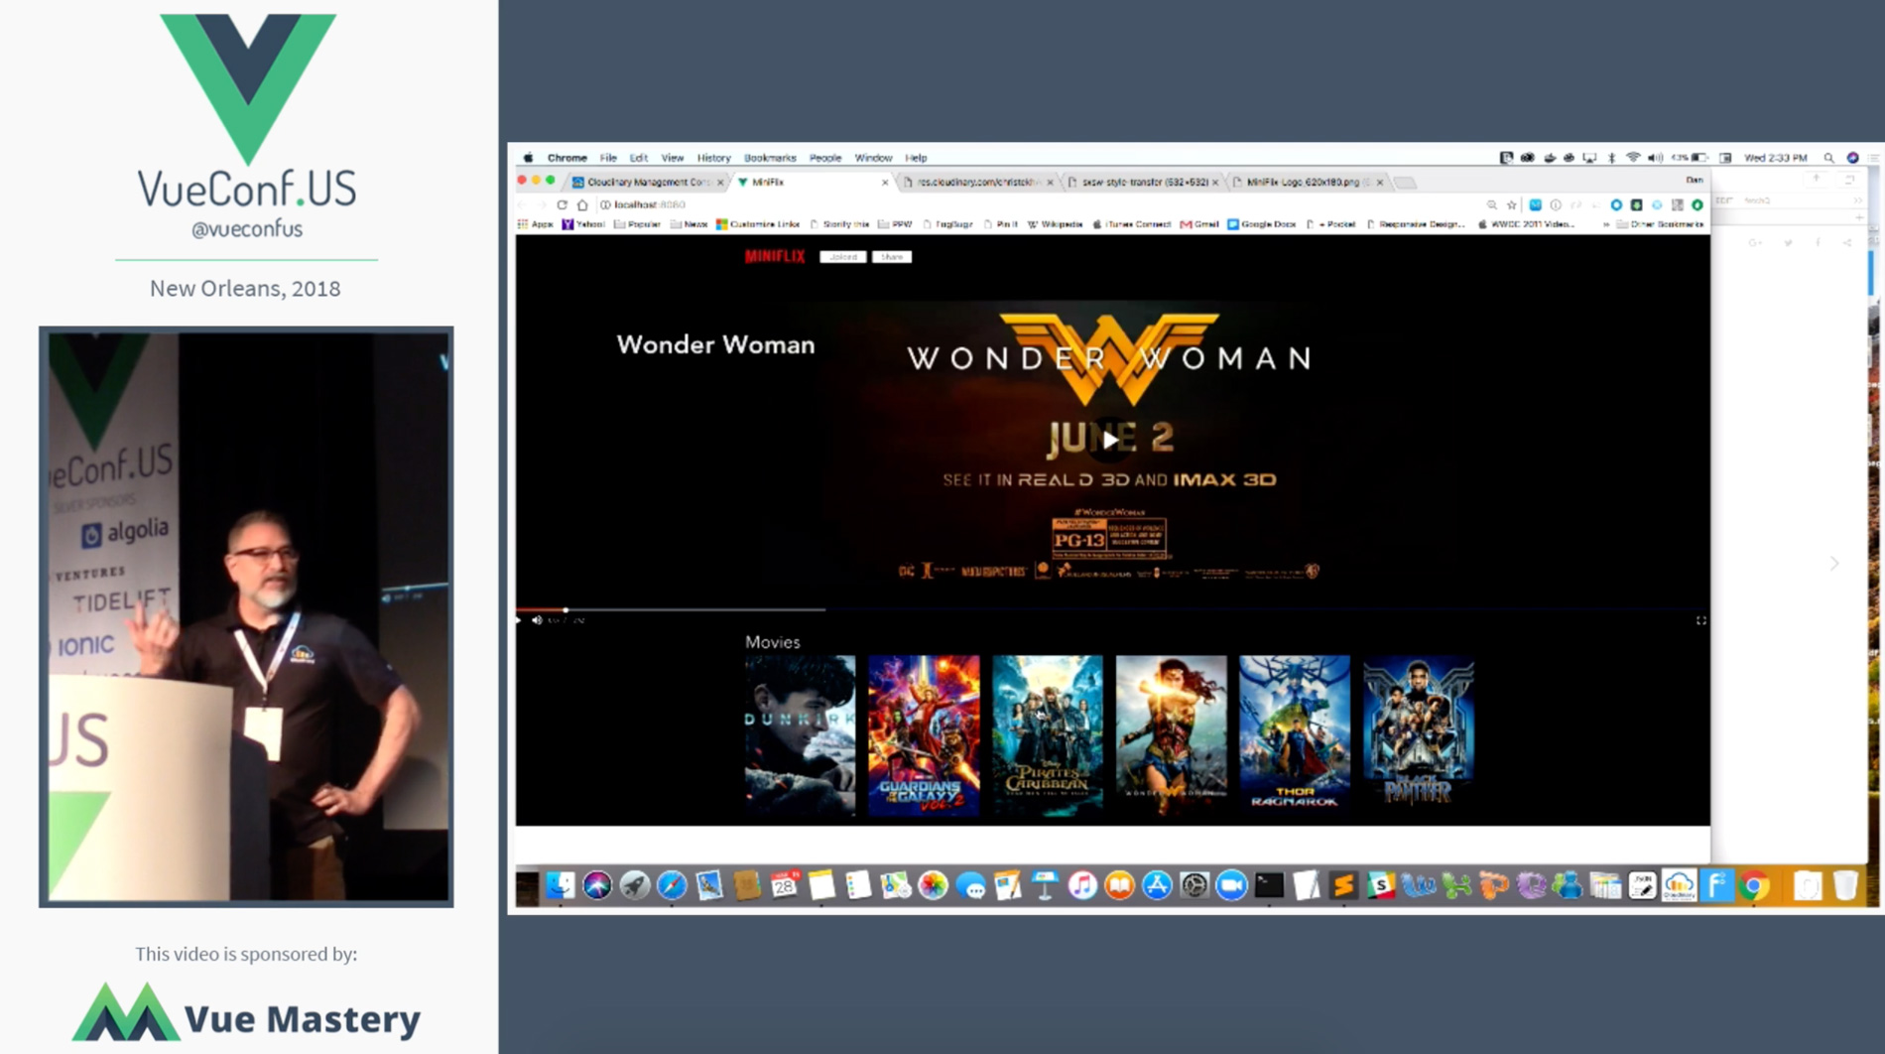
Task: Open Launchpad rocket icon in Dock
Action: [x=635, y=885]
